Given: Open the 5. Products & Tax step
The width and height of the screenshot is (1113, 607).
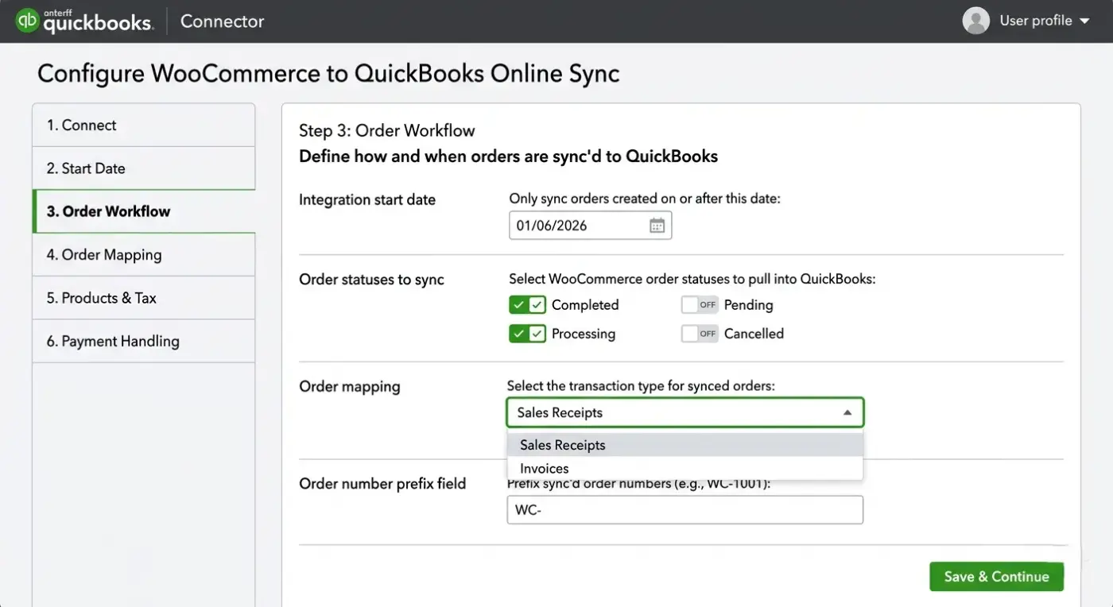Looking at the screenshot, I should (144, 298).
